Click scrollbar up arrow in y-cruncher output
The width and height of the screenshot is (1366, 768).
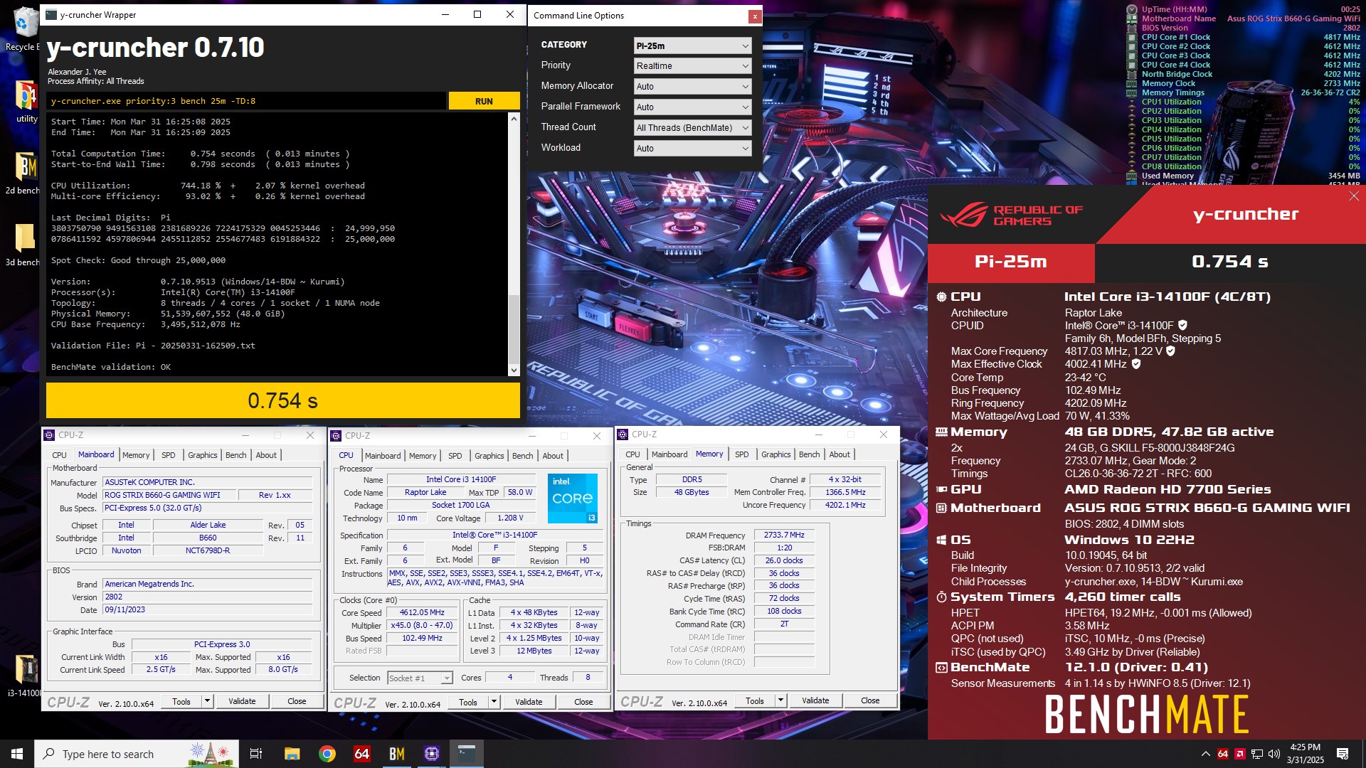514,119
